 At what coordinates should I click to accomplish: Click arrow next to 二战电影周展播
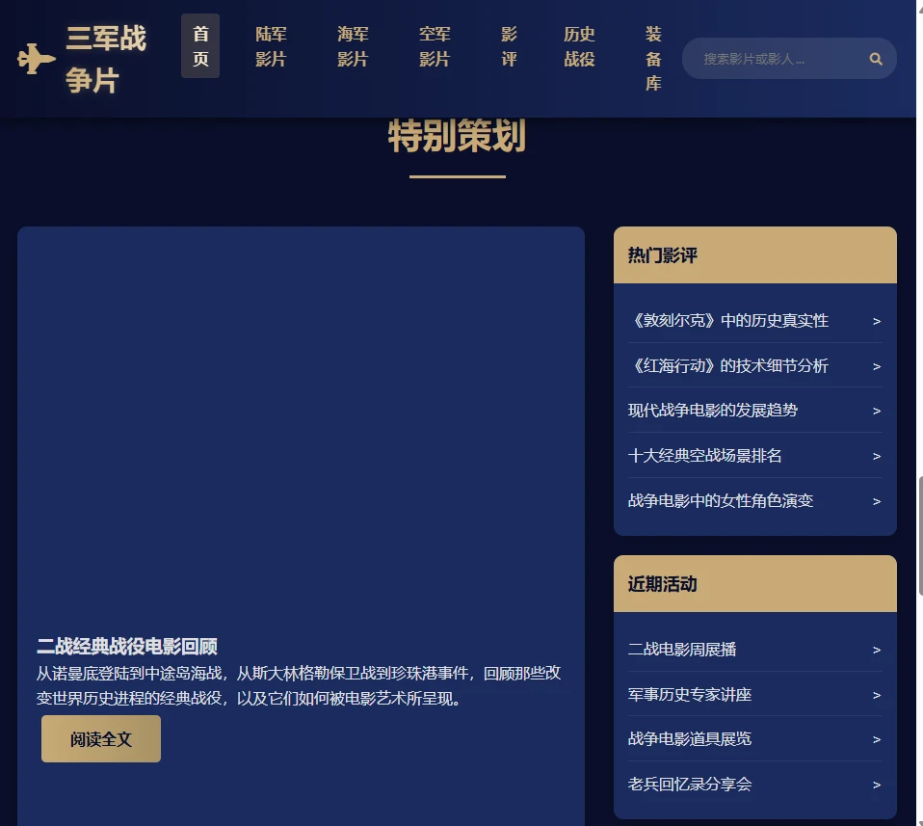(876, 650)
